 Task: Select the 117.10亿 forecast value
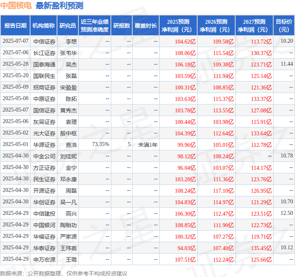click(223, 191)
